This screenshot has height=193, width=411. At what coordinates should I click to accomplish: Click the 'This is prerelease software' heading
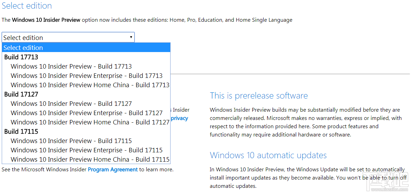pos(259,95)
